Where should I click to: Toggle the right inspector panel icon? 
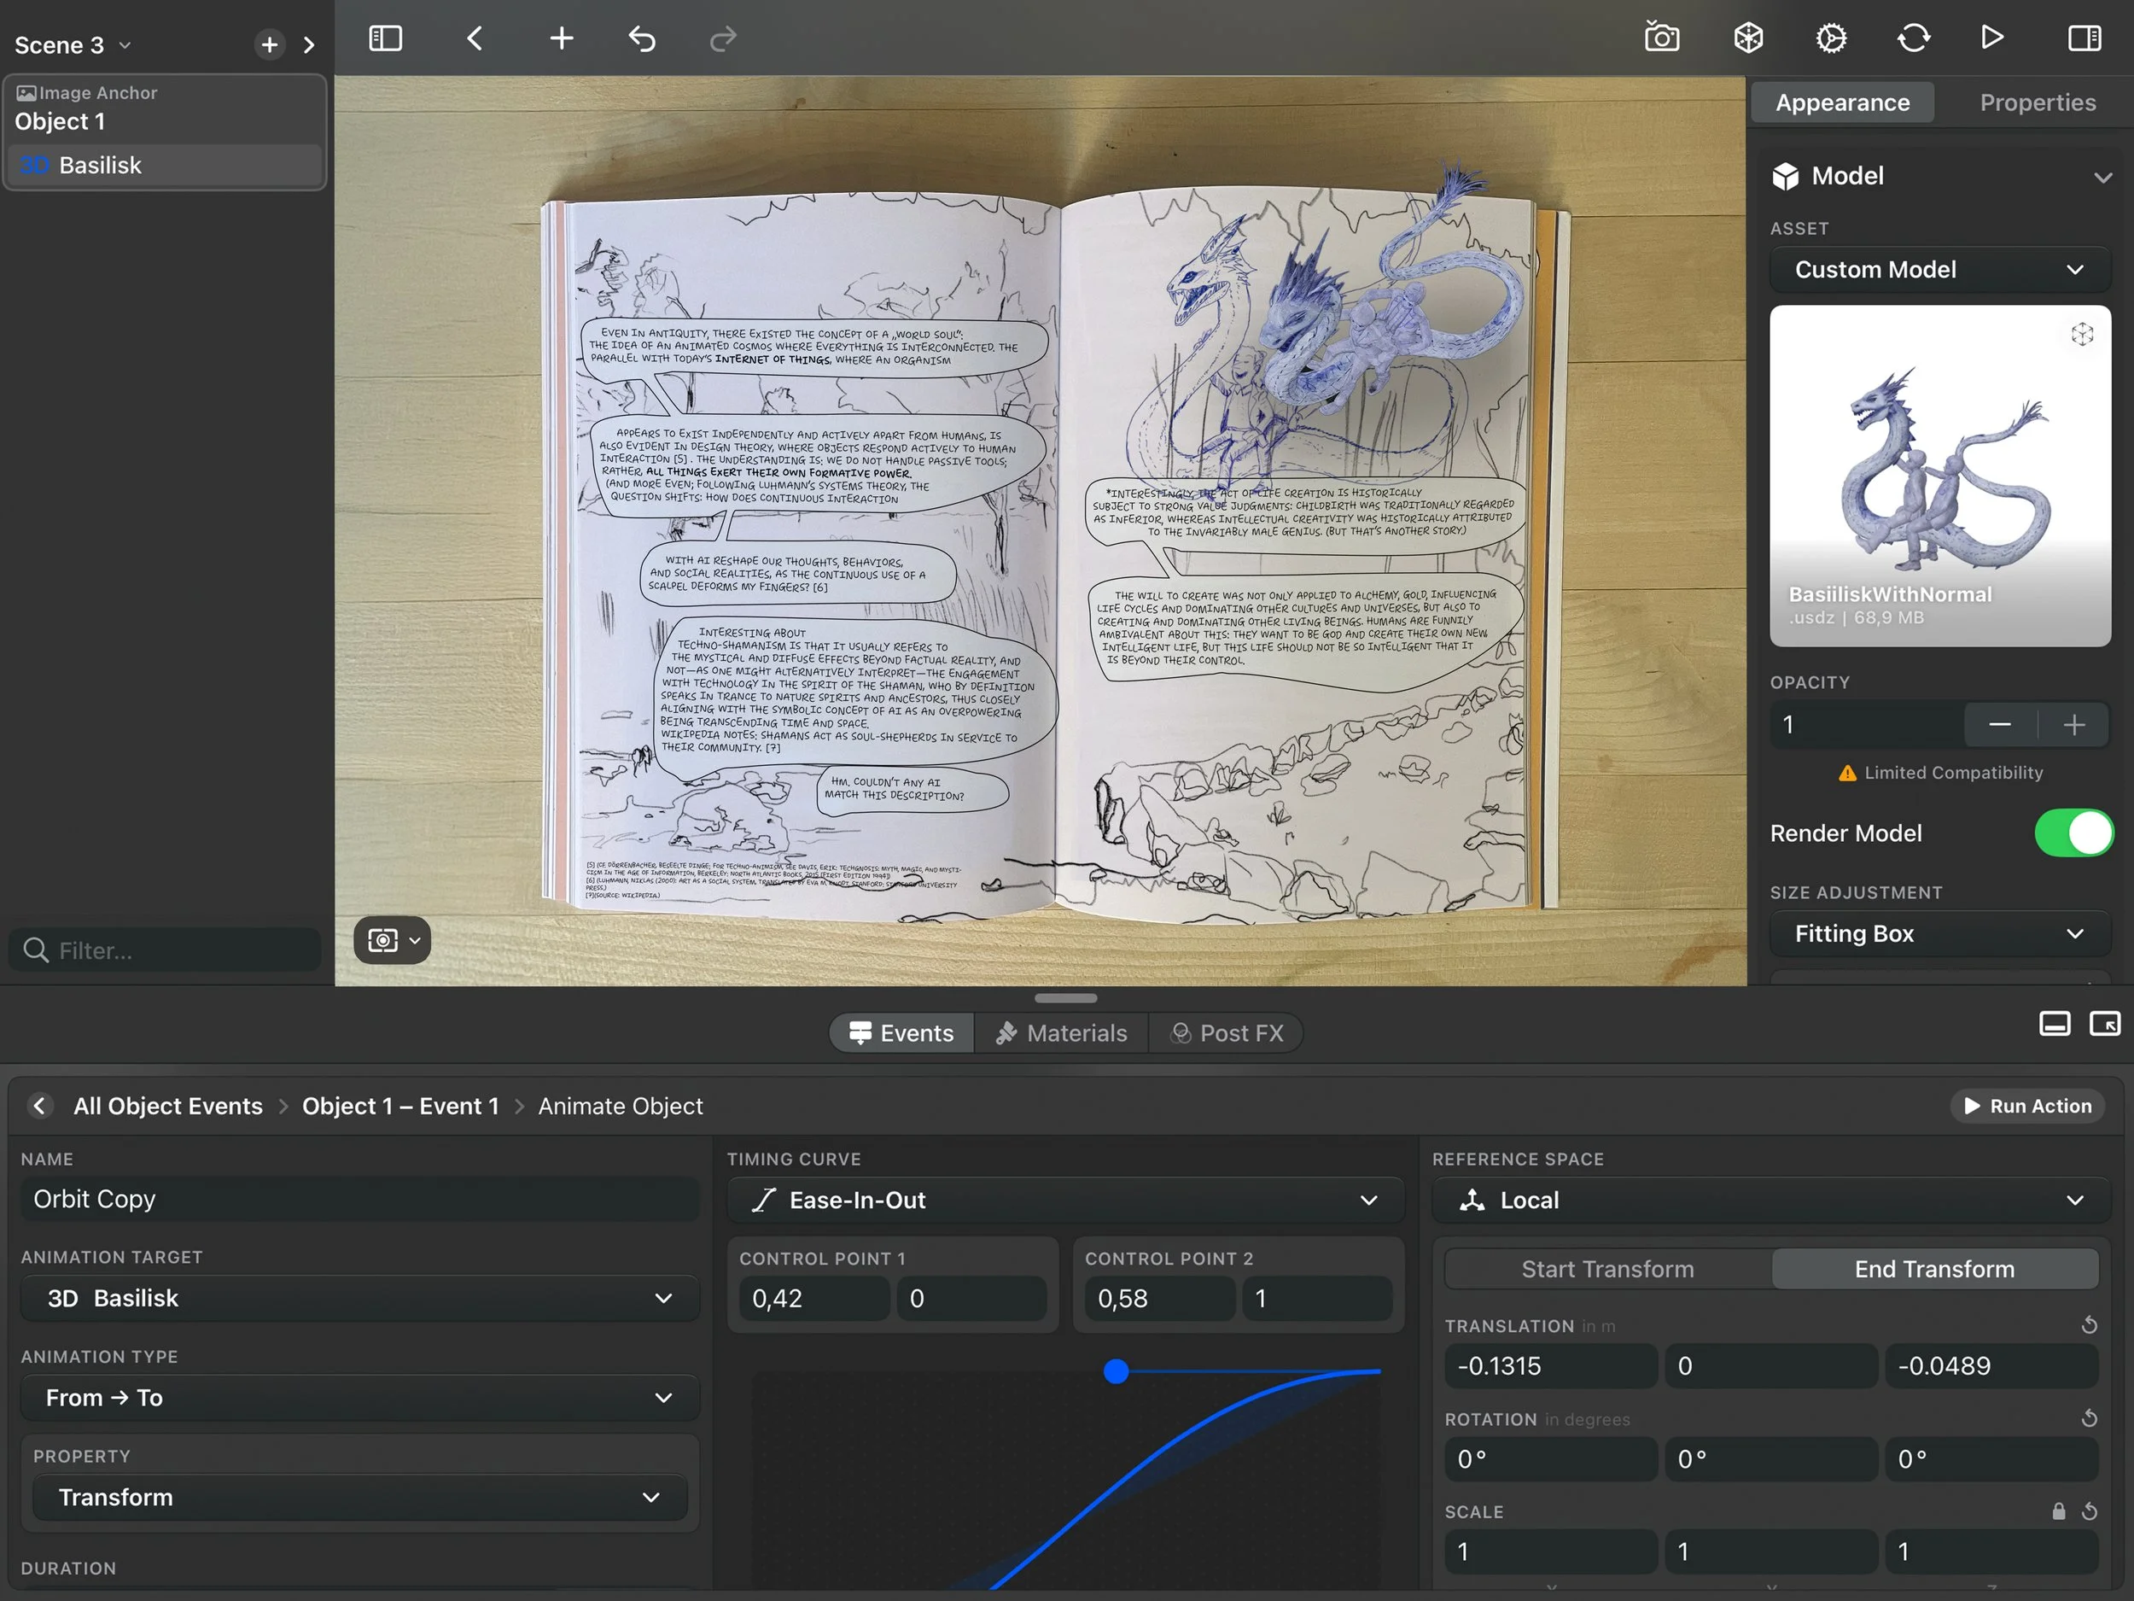2084,38
